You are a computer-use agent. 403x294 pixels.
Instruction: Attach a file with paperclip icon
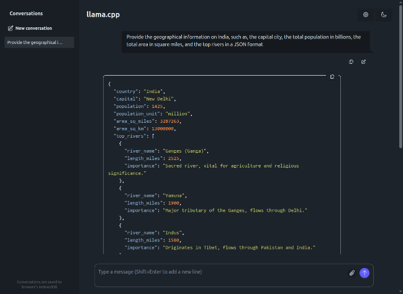click(x=351, y=272)
